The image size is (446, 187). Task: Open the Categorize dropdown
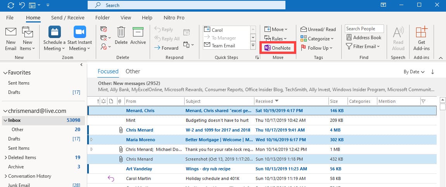pos(317,39)
